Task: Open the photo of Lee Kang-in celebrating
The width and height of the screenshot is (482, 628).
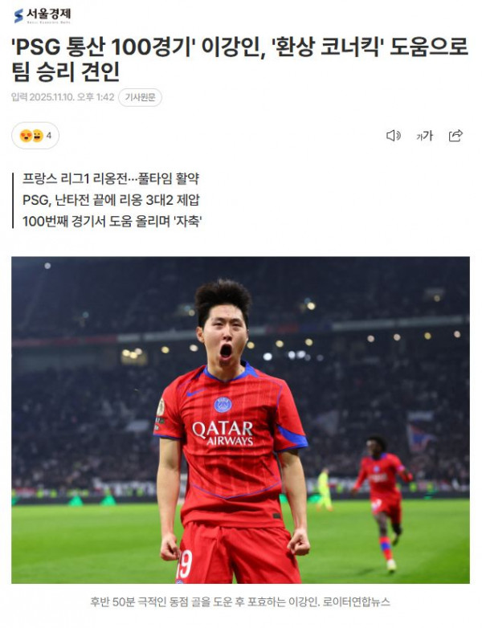Action: (240, 420)
